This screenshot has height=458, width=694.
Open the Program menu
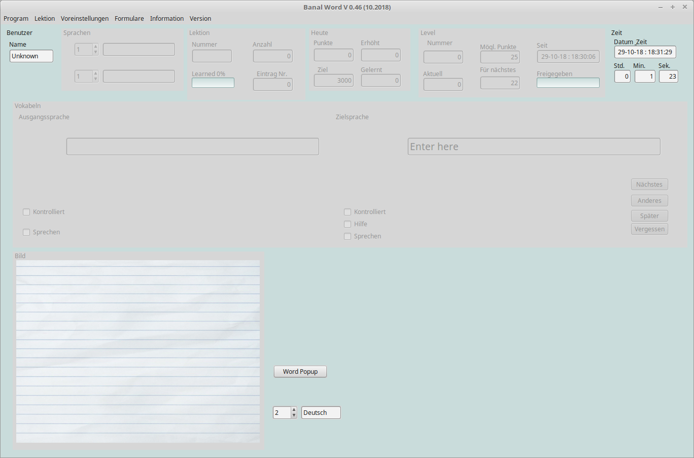pyautogui.click(x=16, y=19)
